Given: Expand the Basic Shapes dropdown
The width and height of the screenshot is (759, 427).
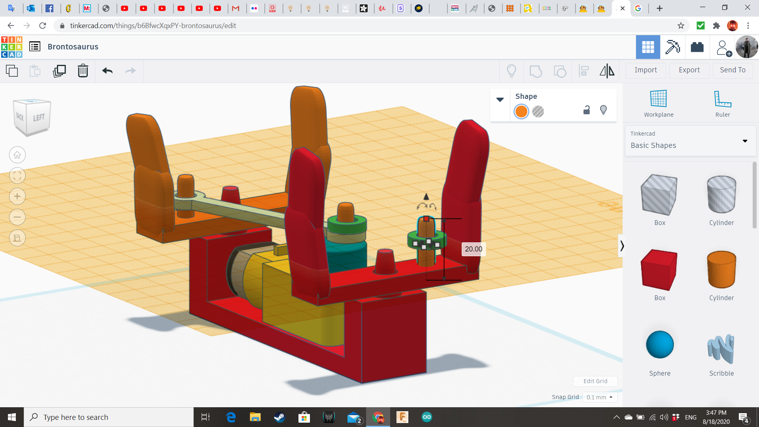Looking at the screenshot, I should pos(745,141).
